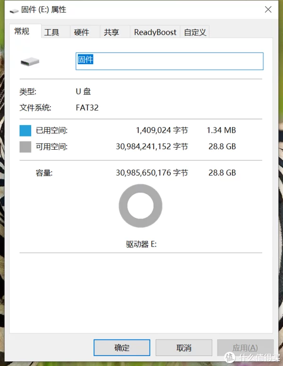Screen dimensions: 283x366
Task: Click the 固件 (E:) 属性 window title
Action: tap(43, 10)
